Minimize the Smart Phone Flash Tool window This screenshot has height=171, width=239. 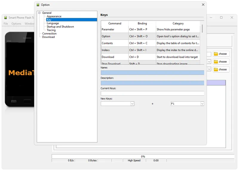(211, 18)
